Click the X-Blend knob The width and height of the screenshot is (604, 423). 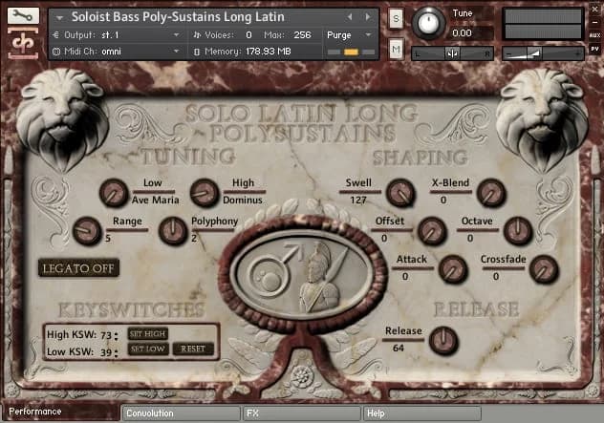click(x=491, y=193)
